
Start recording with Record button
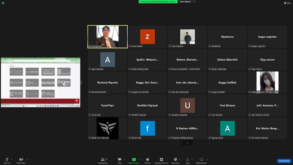click(147, 160)
